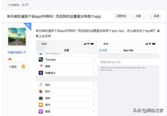This screenshot has height=116, width=167.
Task: Go back via 设置 back arrow
Action: [103, 50]
